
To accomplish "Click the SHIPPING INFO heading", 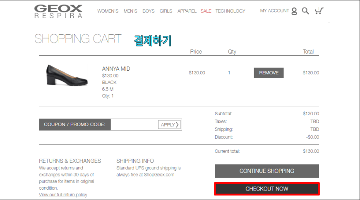I will [135, 161].
